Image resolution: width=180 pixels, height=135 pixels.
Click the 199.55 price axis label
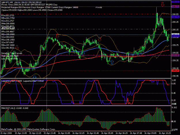[175, 53]
